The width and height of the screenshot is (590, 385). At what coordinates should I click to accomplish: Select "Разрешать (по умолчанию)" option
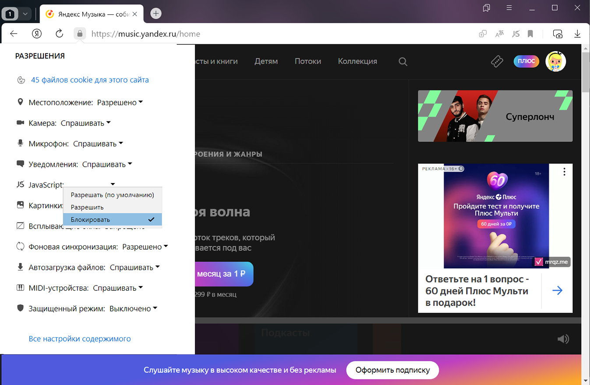[113, 195]
